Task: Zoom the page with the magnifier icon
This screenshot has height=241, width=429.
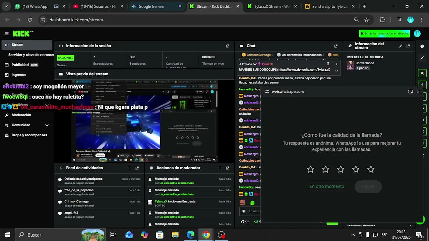Action: 356,20
